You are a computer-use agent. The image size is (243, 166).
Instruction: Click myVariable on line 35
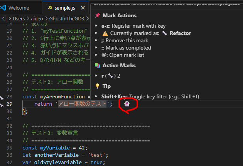[55, 148]
